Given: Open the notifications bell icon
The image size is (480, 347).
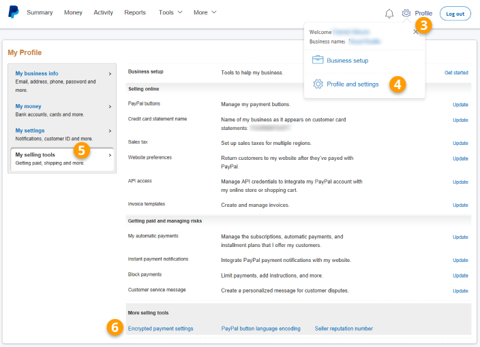Looking at the screenshot, I should (x=389, y=14).
